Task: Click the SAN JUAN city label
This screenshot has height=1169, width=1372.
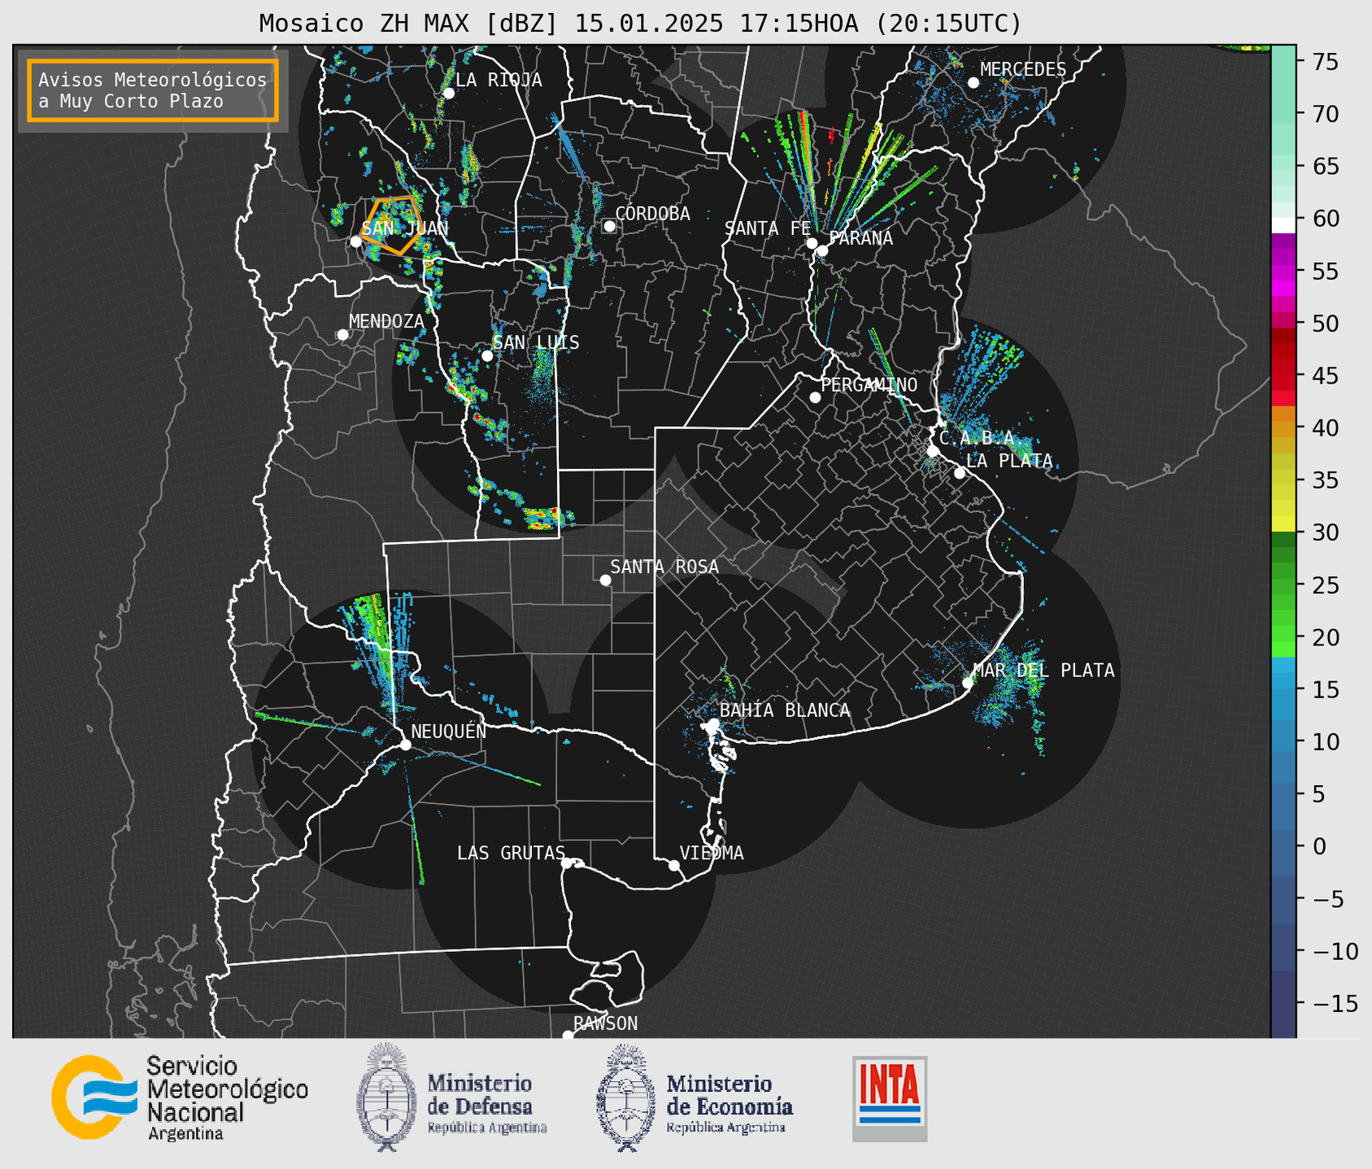Action: (x=405, y=228)
